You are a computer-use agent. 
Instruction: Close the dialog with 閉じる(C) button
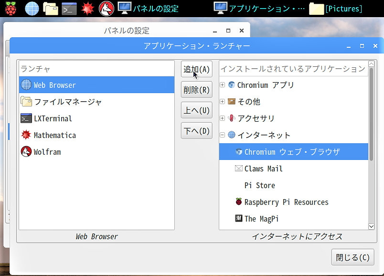click(352, 257)
